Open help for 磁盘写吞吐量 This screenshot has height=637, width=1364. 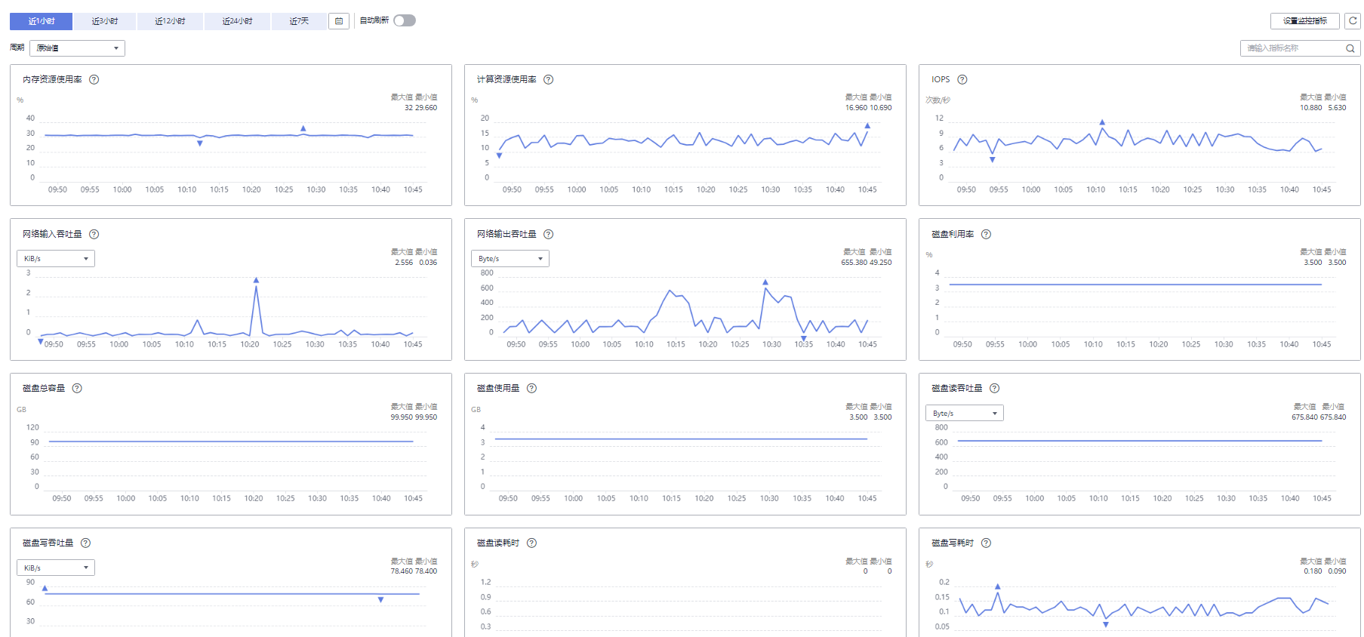click(86, 543)
